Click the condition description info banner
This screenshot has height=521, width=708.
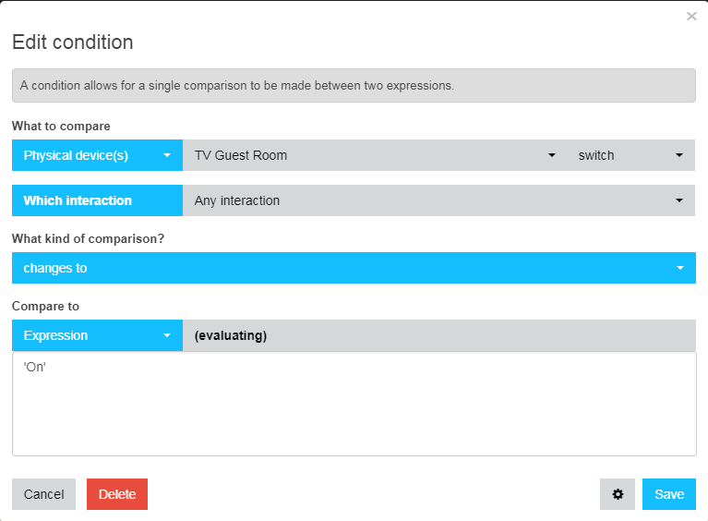[354, 85]
